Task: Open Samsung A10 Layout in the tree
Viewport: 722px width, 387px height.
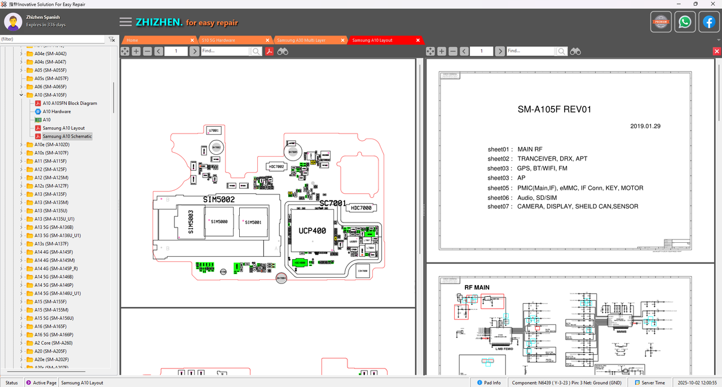Action: (64, 128)
